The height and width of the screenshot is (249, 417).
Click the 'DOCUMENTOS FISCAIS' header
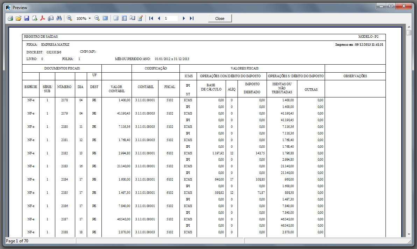pyautogui.click(x=62, y=68)
